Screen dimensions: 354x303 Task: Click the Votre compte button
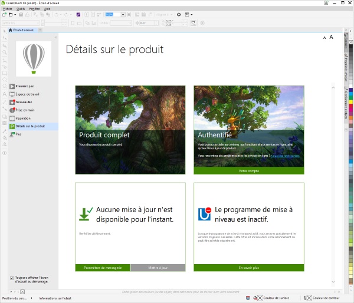tap(249, 171)
